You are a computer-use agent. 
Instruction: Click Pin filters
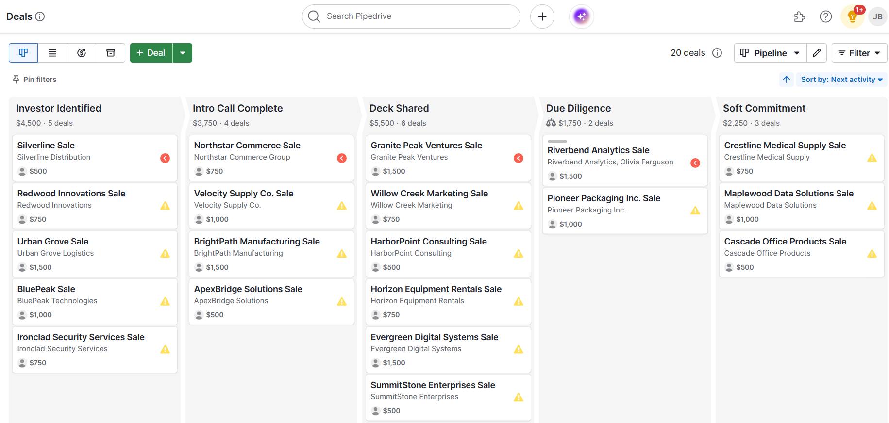[34, 80]
